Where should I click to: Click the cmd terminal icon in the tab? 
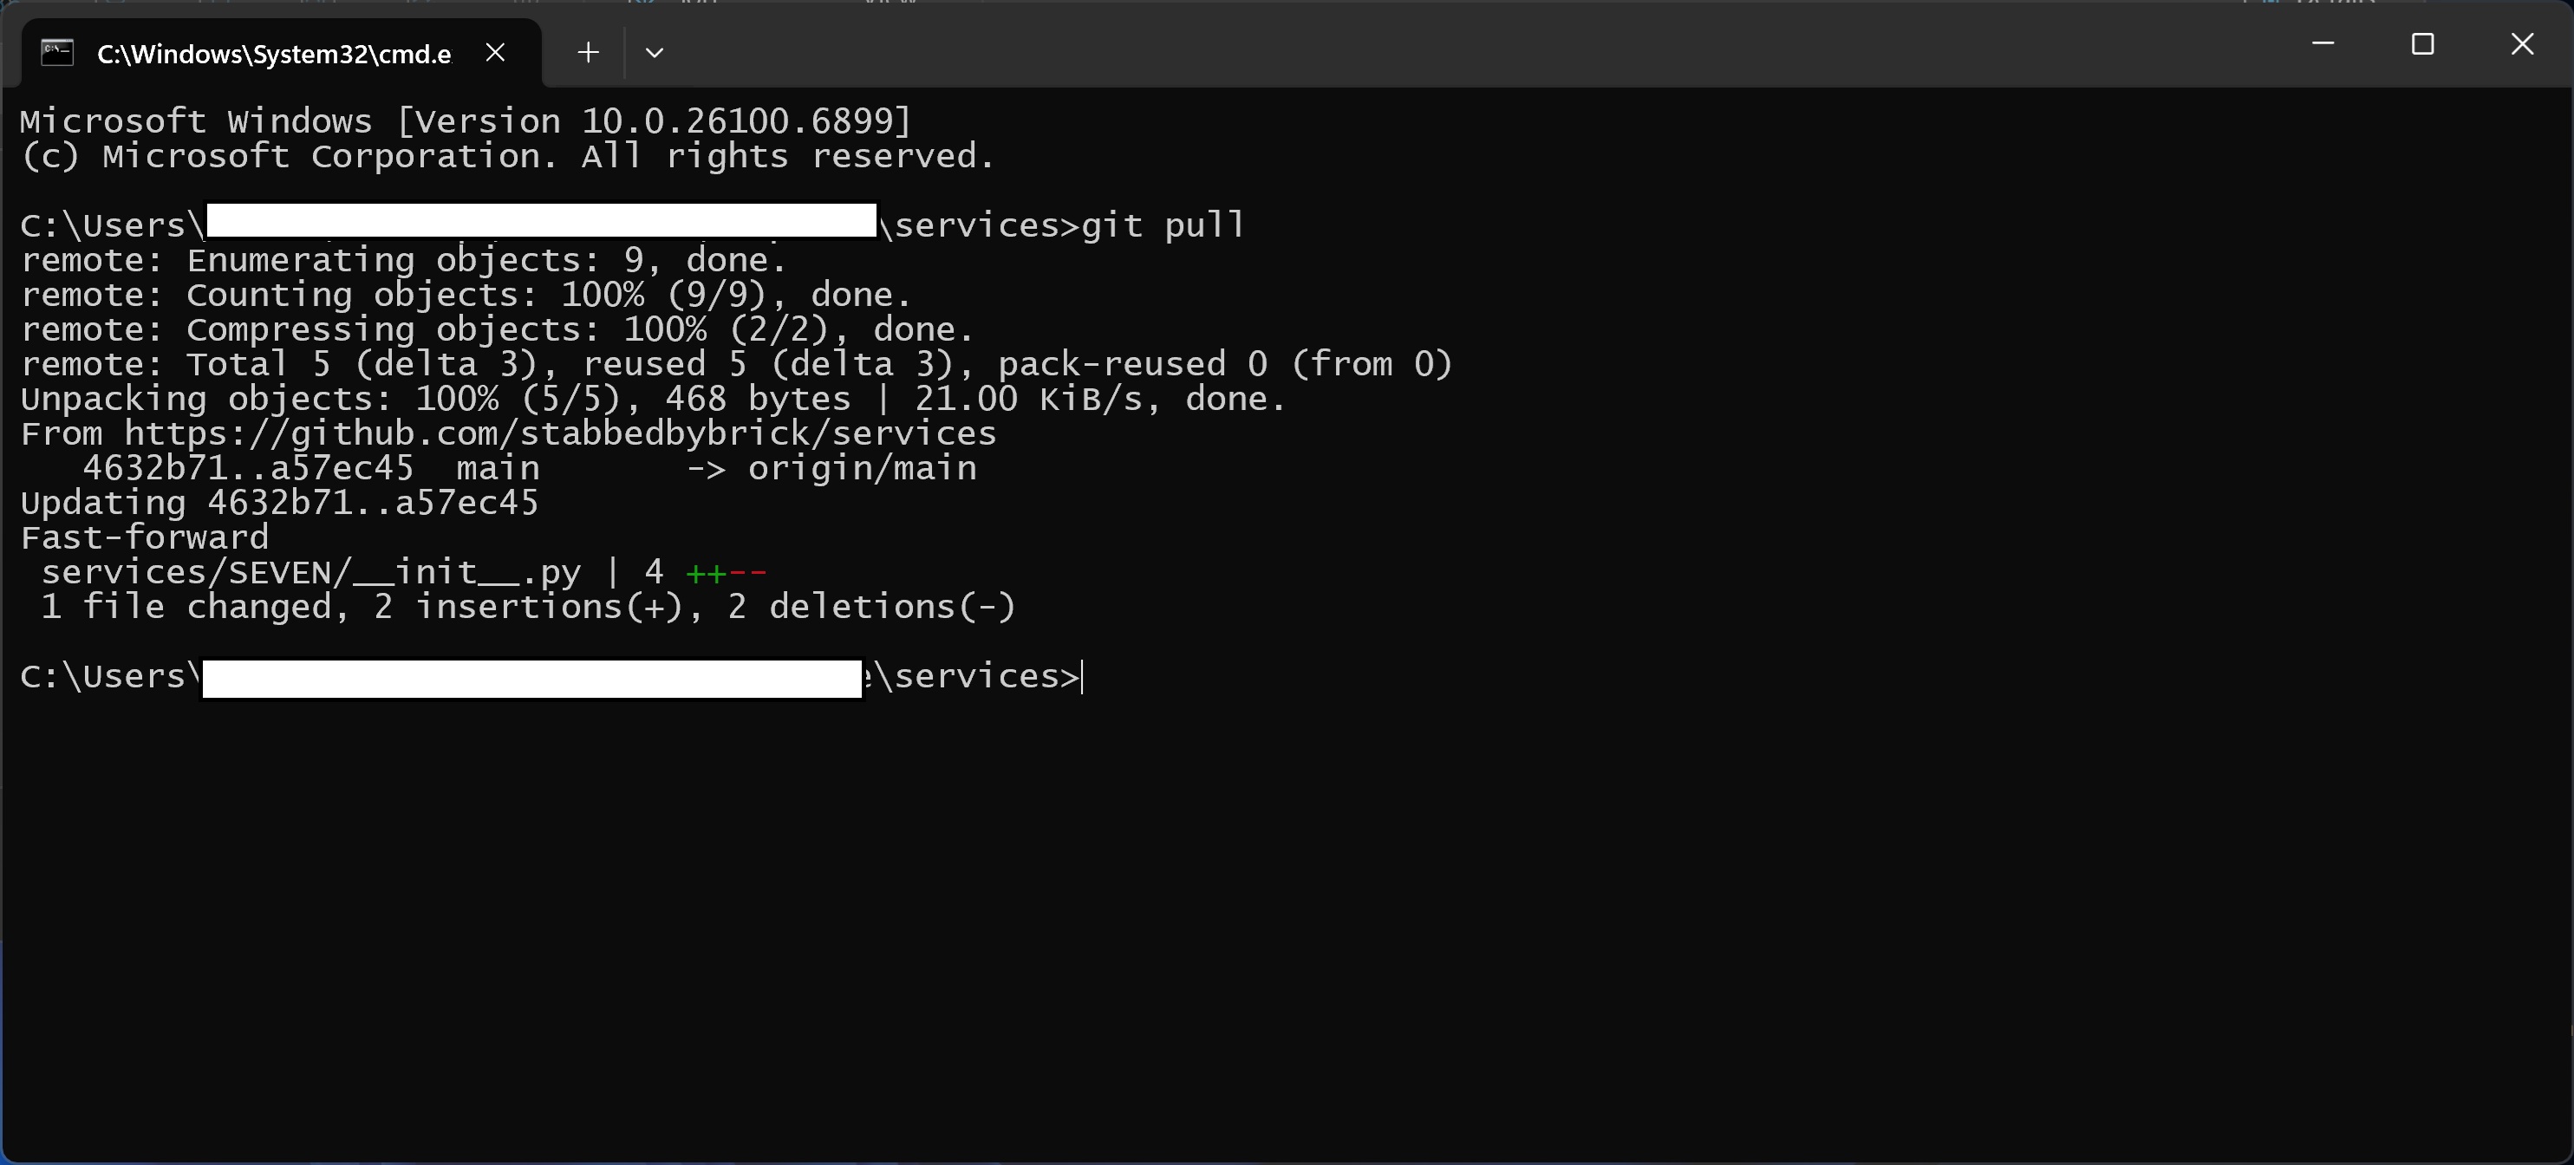pos(57,52)
